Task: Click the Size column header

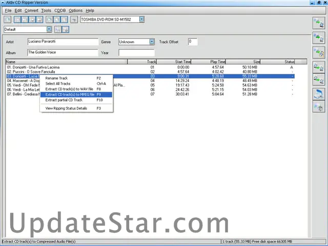Action: click(x=243, y=61)
